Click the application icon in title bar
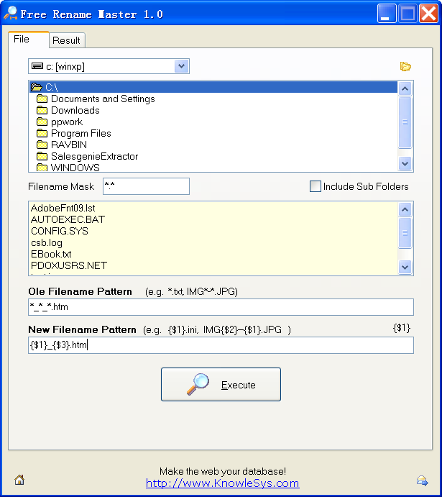 click(x=10, y=14)
